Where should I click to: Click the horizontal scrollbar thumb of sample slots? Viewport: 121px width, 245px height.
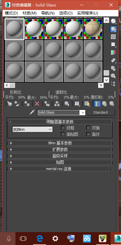click(x=12, y=85)
